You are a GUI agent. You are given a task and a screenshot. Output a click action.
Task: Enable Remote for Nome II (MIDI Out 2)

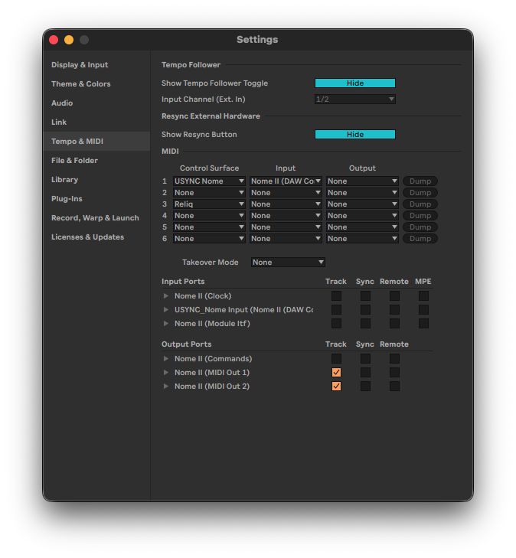coord(394,387)
